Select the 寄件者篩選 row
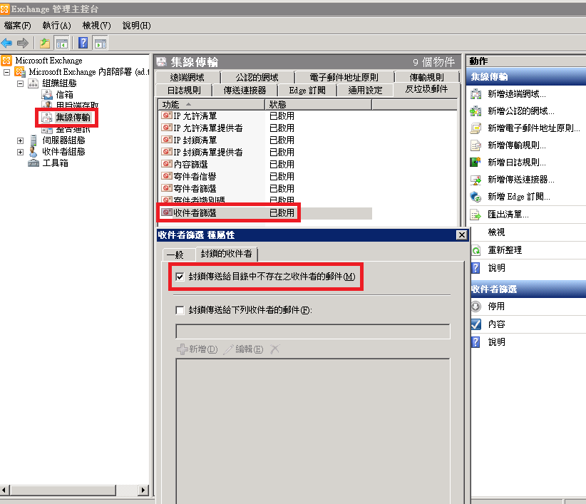This screenshot has width=586, height=504. [265, 188]
